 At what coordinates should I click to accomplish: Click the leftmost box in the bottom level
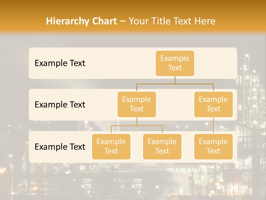click(x=111, y=147)
